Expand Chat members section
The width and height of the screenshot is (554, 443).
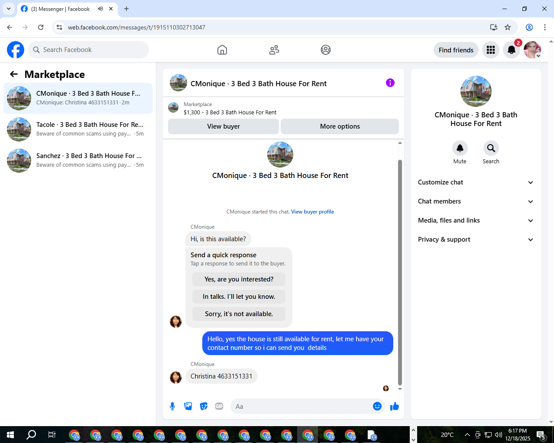click(476, 201)
